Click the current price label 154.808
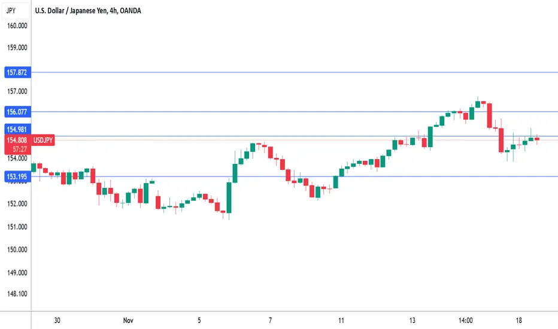Screen dimensions: 558x329 point(17,140)
